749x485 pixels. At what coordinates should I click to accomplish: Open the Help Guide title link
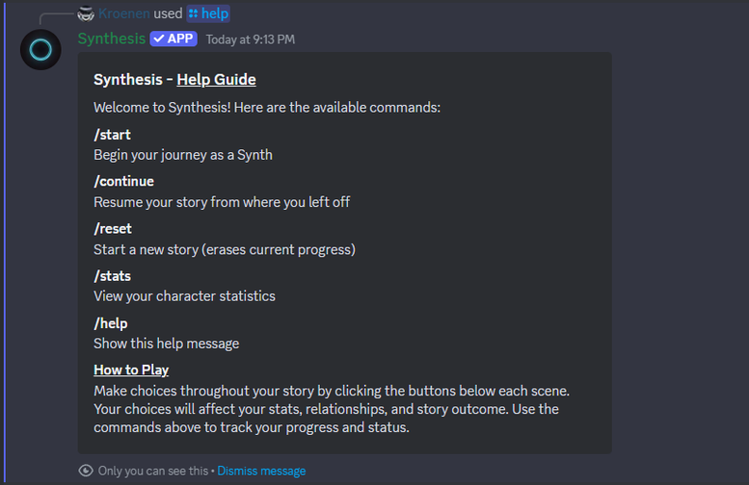pos(216,80)
